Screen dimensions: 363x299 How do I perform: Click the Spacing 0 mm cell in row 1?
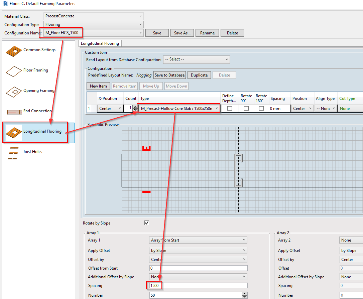[x=280, y=108]
